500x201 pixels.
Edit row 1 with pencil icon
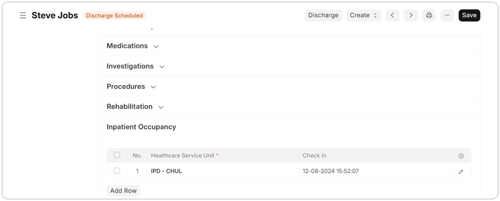(x=461, y=171)
